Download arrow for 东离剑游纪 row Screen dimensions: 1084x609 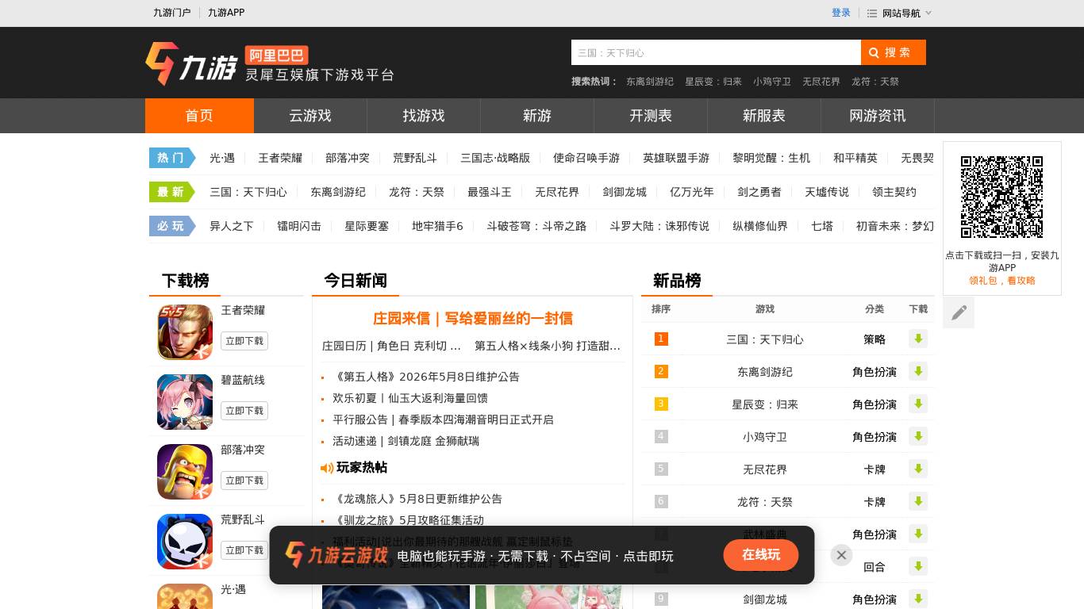point(918,371)
